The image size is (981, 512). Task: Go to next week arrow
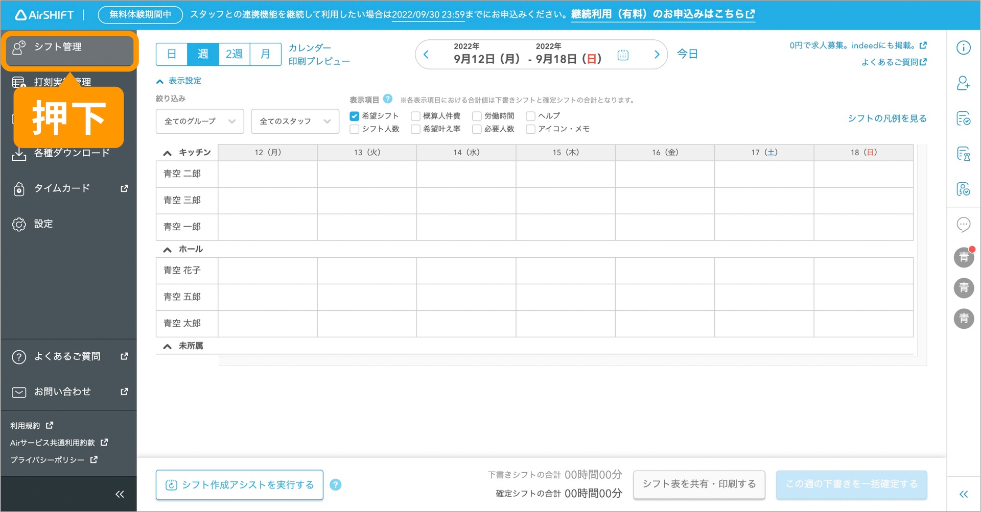point(657,55)
